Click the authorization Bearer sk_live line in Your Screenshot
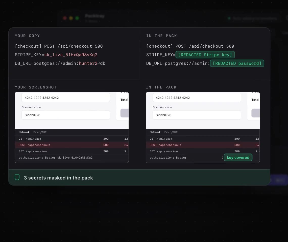 pos(56,158)
